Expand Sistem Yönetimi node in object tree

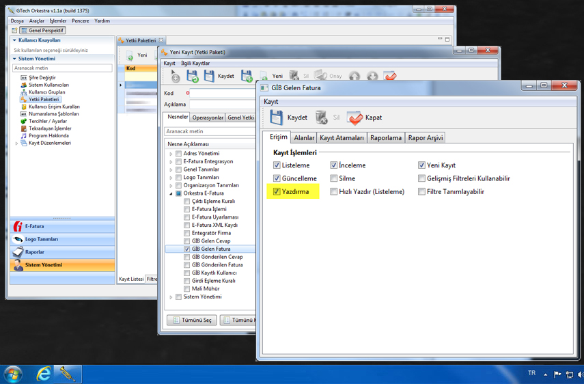171,297
